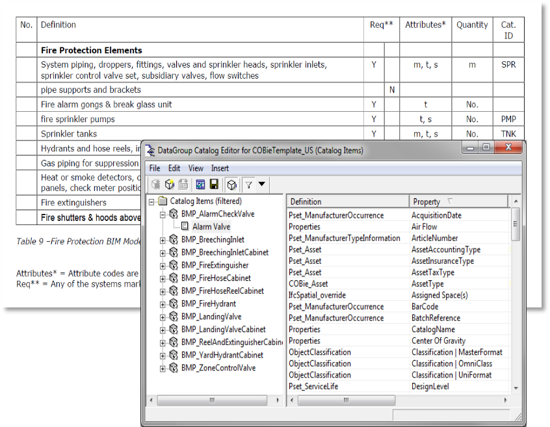
Task: Sort by the Definition column header
Action: pyautogui.click(x=348, y=201)
